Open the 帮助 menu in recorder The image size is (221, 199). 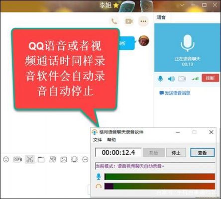click(111, 140)
